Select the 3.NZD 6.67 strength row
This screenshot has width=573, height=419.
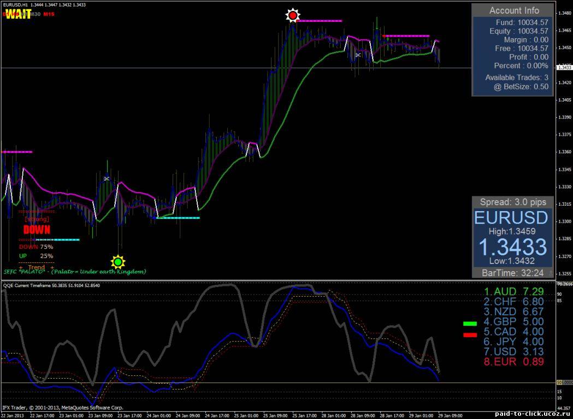[514, 312]
